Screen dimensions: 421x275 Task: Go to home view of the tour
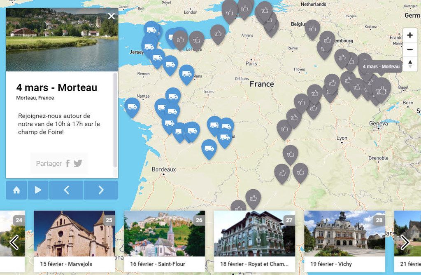pyautogui.click(x=16, y=190)
